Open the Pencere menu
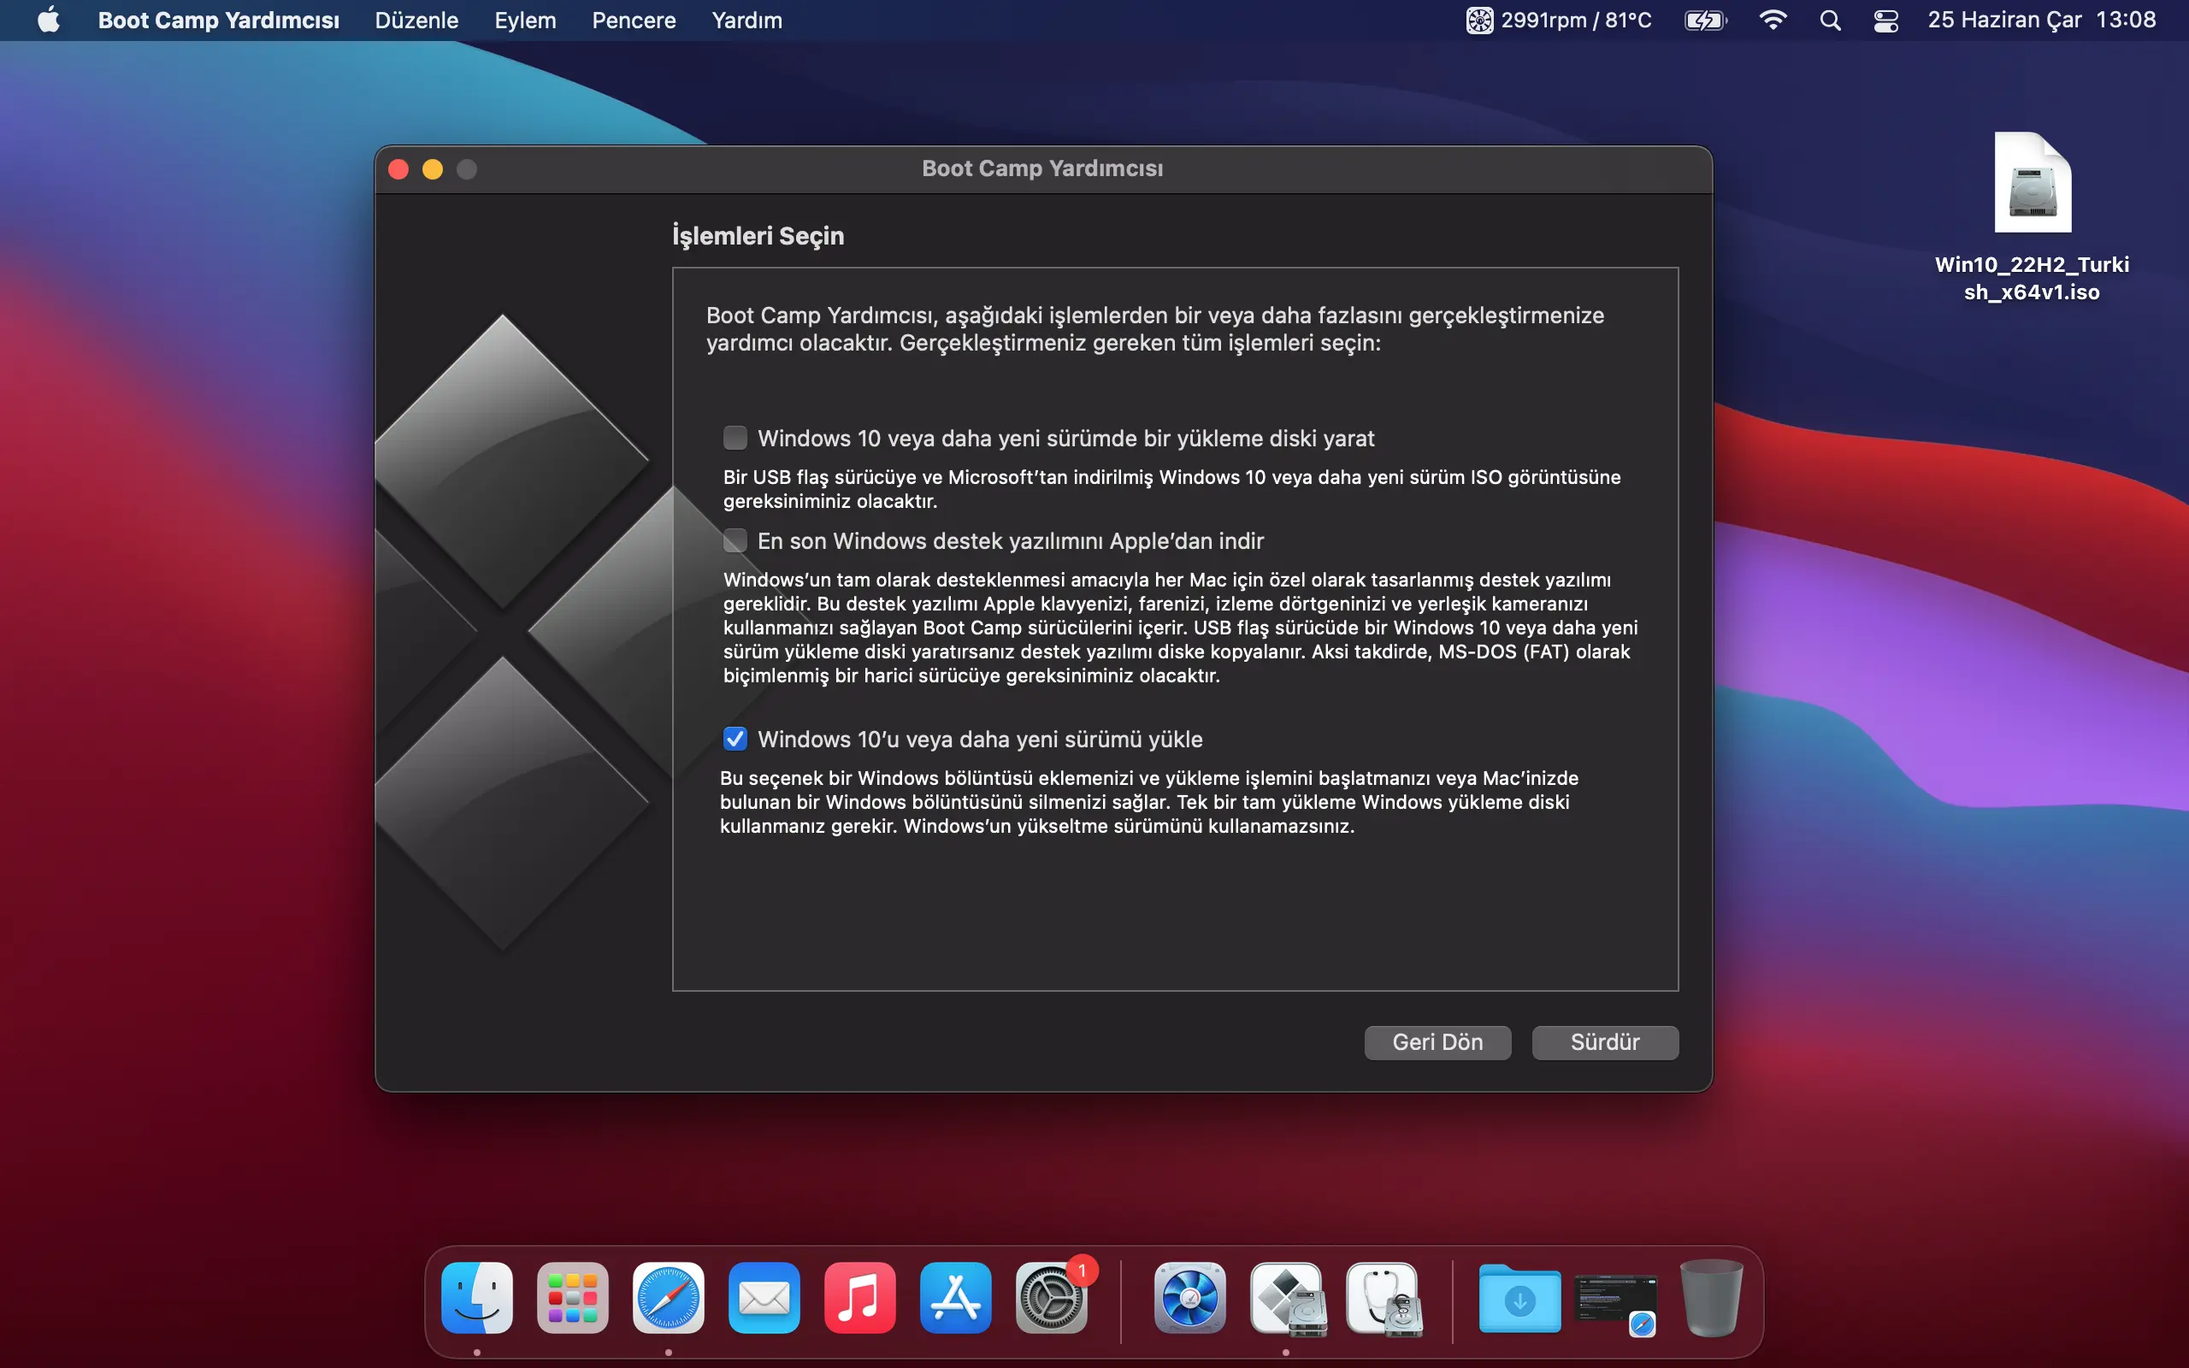Image resolution: width=2189 pixels, height=1368 pixels. tap(634, 20)
